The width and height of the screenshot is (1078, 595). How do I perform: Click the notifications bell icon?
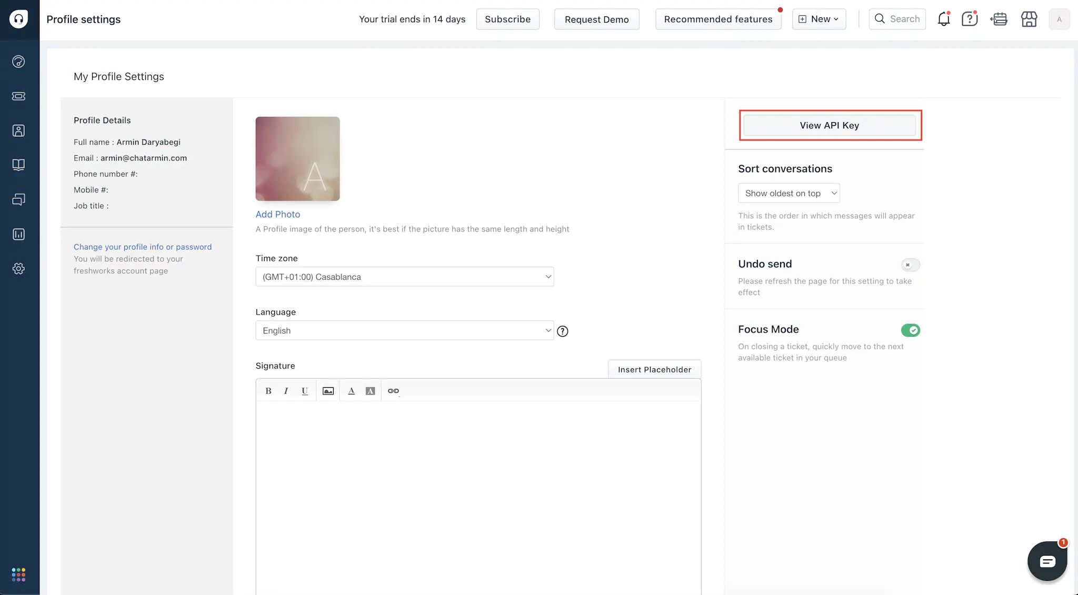[x=943, y=19]
